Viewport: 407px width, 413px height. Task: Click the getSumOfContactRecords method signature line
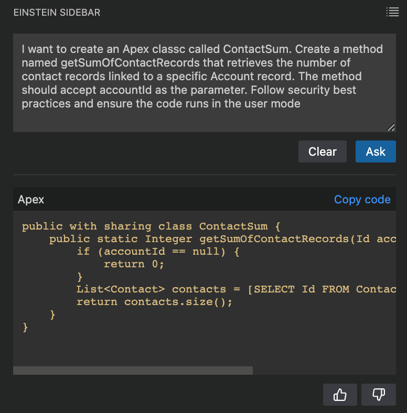[222, 239]
